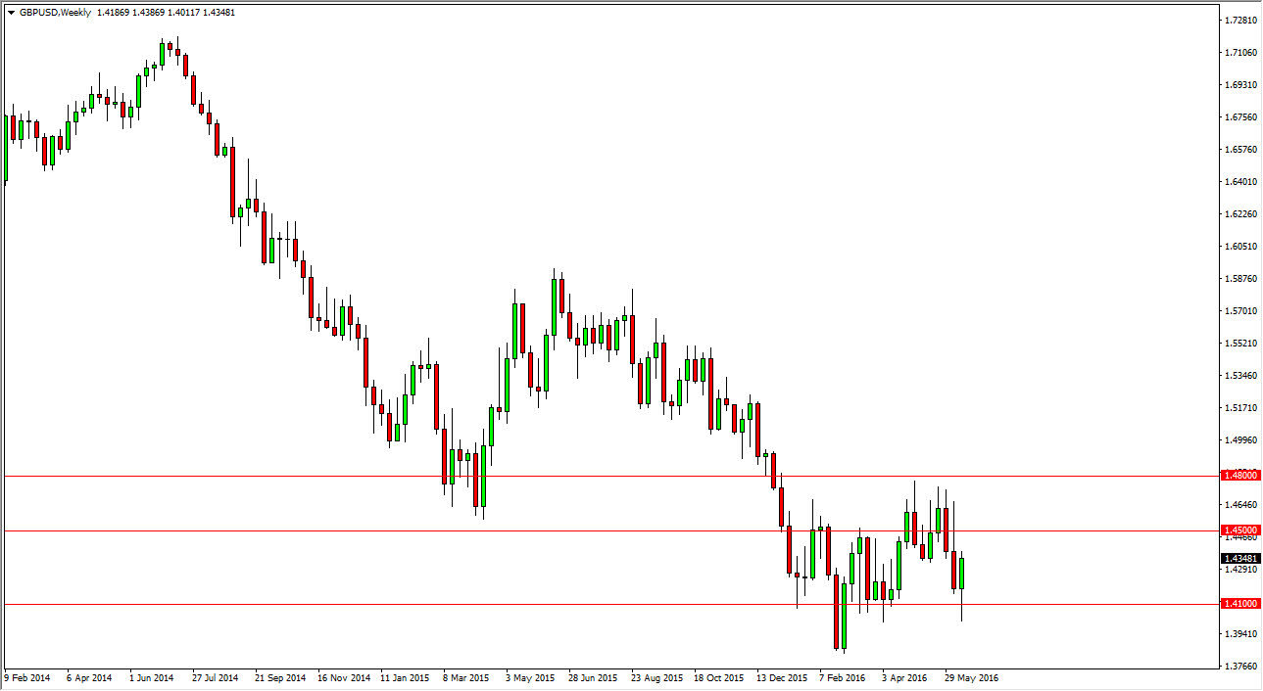Click the 1.46460 price axis label
This screenshot has height=691, width=1263.
1240,504
